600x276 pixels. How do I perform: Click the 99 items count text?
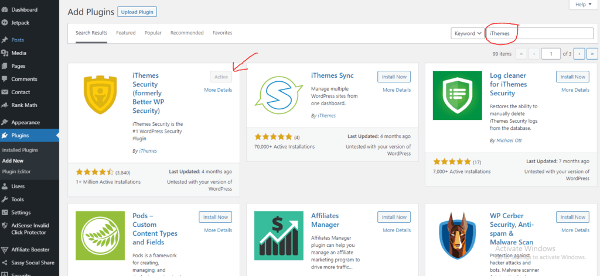[502, 54]
